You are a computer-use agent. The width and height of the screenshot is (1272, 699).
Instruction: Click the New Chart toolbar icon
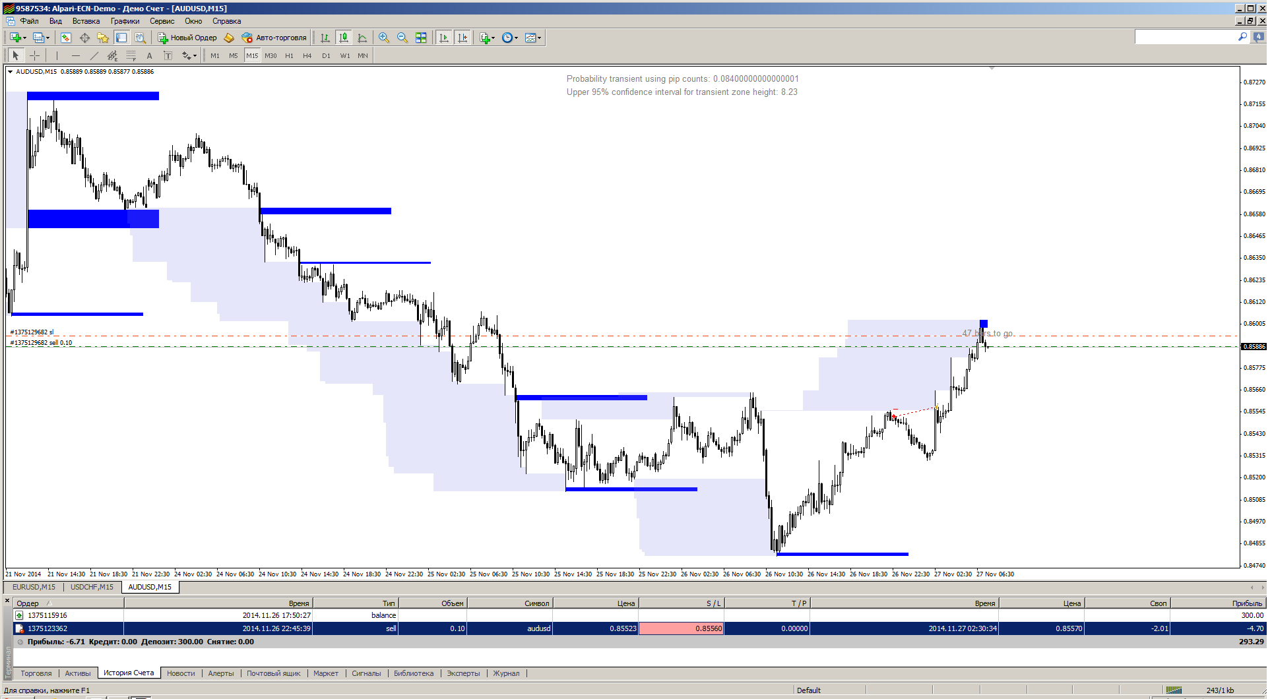click(x=15, y=38)
